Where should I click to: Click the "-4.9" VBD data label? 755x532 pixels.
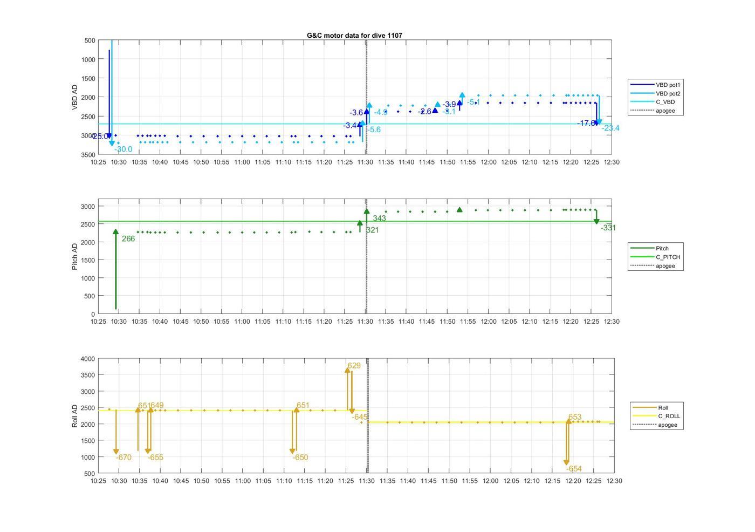pyautogui.click(x=381, y=112)
